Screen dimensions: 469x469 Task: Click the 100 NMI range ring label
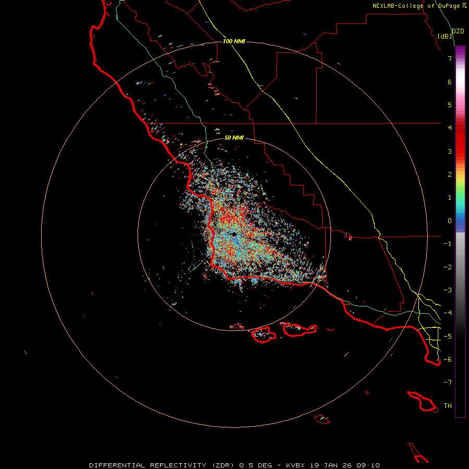coord(234,41)
